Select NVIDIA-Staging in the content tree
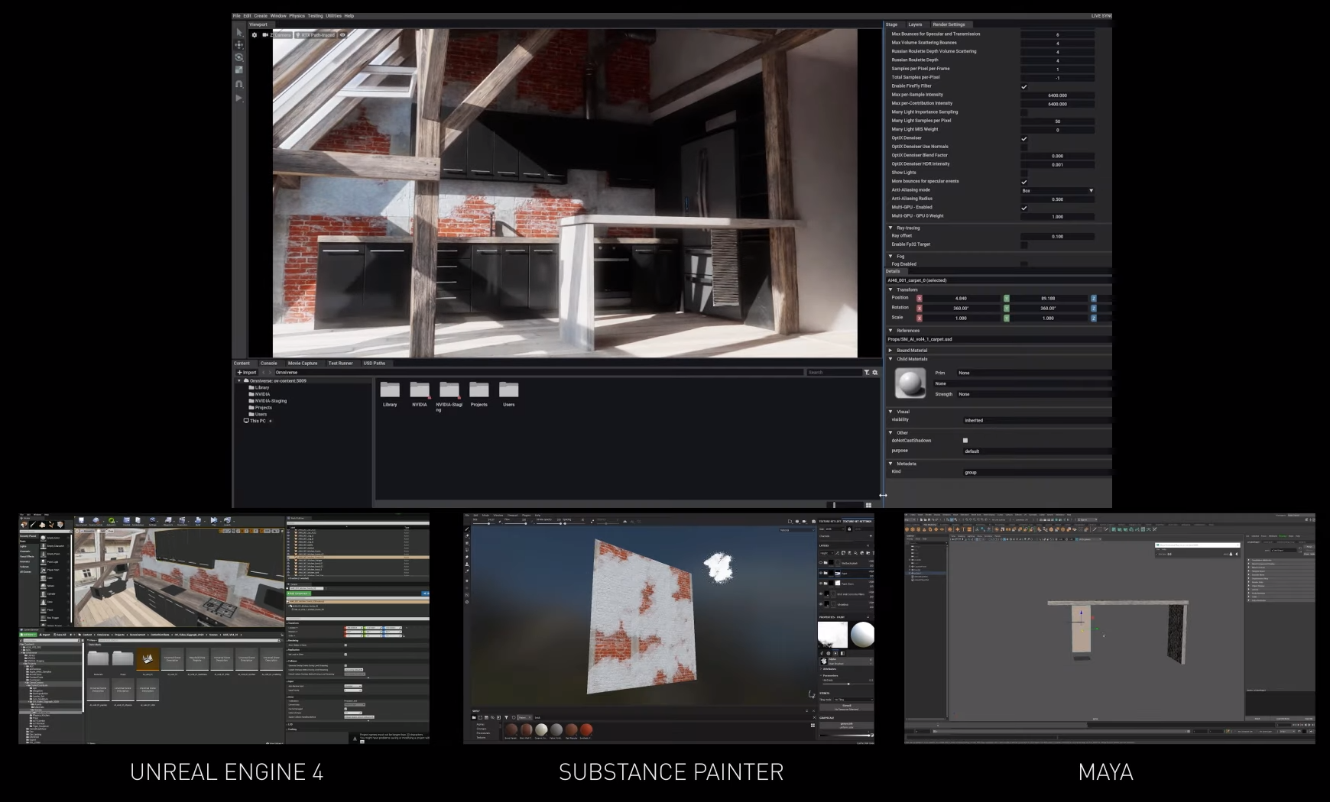The width and height of the screenshot is (1330, 802). pyautogui.click(x=268, y=401)
